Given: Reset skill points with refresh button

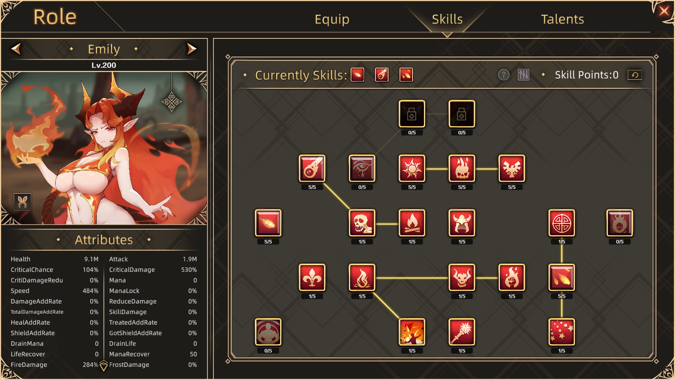Looking at the screenshot, I should pyautogui.click(x=635, y=75).
